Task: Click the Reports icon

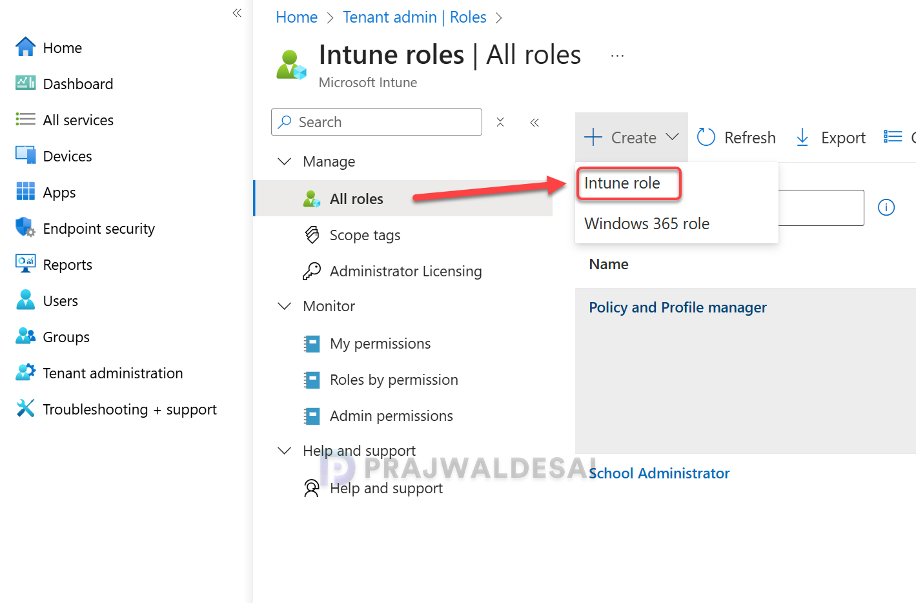Action: pyautogui.click(x=25, y=263)
